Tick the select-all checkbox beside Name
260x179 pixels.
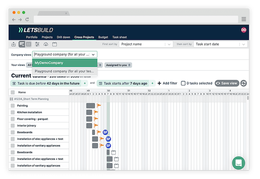point(13,92)
